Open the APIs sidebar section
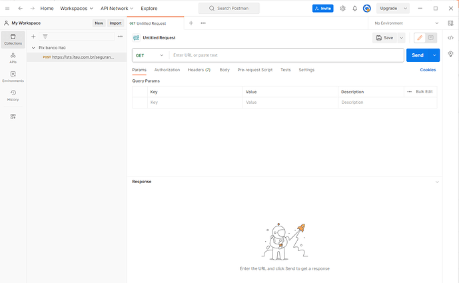Viewport: 459px width, 283px height. pyautogui.click(x=13, y=58)
